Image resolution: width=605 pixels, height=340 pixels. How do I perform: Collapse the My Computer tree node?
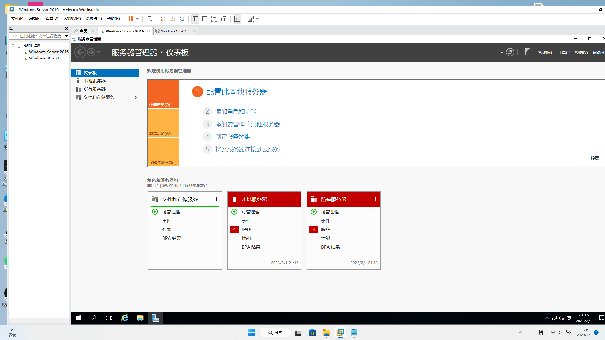coord(13,46)
